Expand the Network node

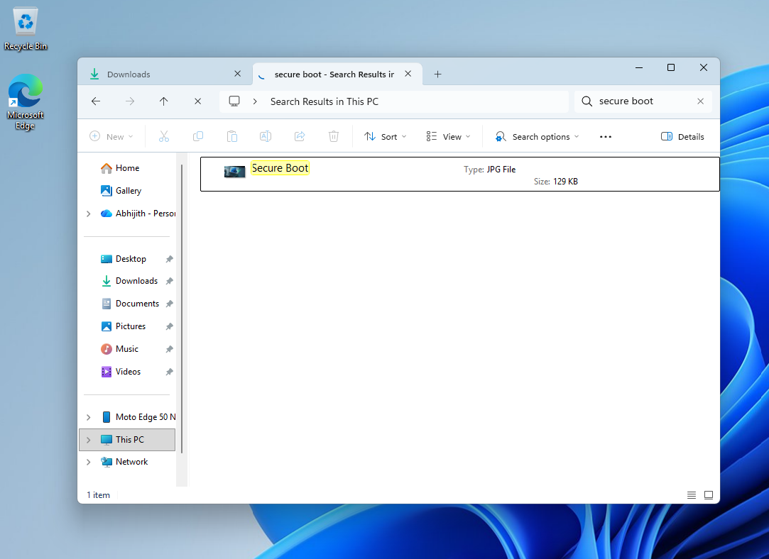click(x=88, y=462)
